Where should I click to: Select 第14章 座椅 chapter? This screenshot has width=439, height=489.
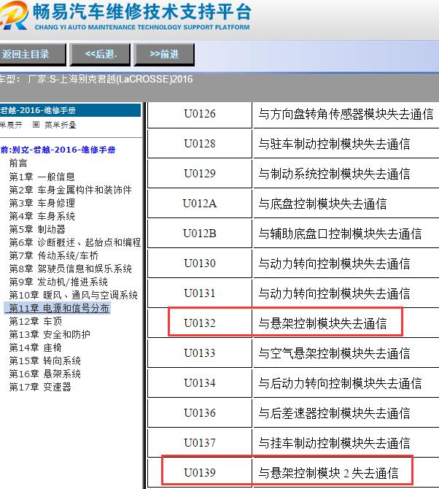pos(36,347)
